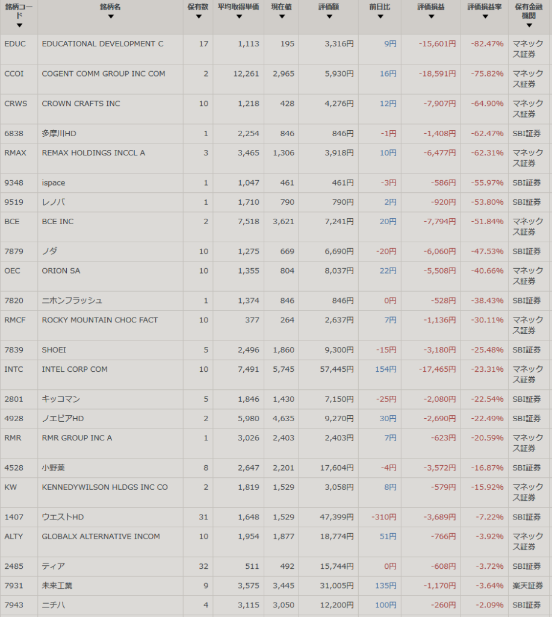
Task: Sort by 評価損益 using its arrow
Action: (x=431, y=17)
